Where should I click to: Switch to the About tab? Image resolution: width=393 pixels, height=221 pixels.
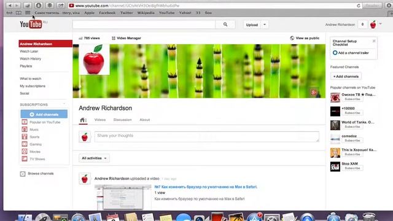click(x=145, y=120)
